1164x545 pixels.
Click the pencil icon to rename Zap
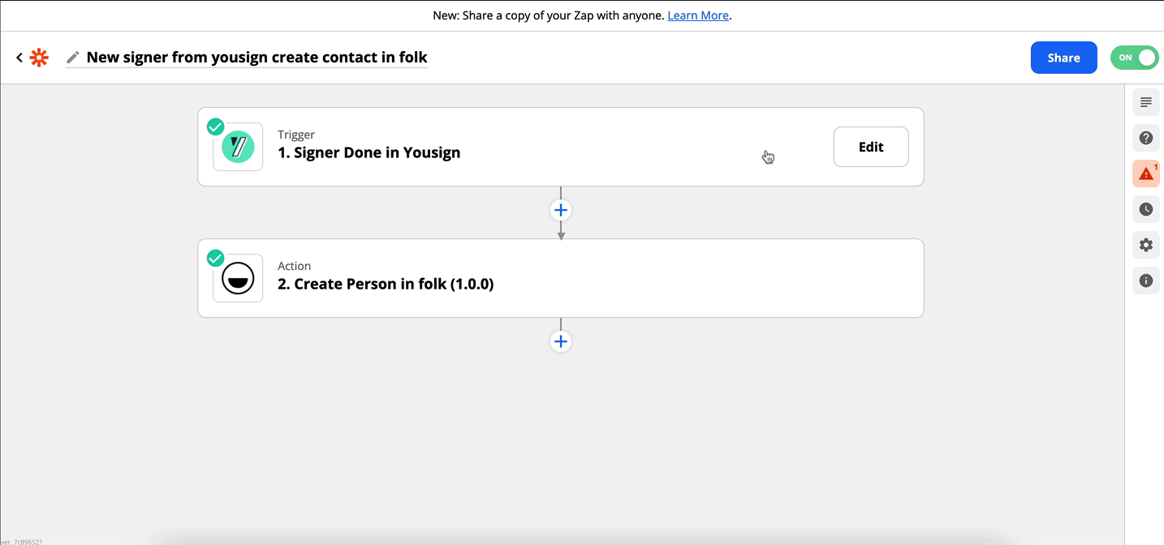point(73,58)
